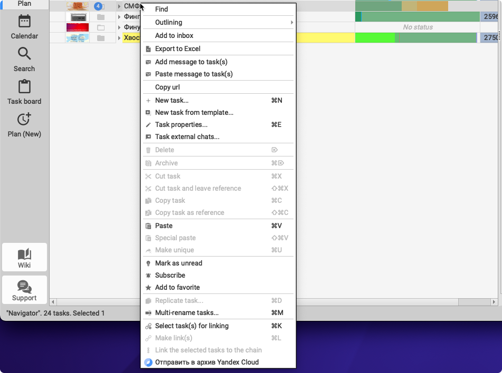Open the Task board icon

(x=24, y=87)
